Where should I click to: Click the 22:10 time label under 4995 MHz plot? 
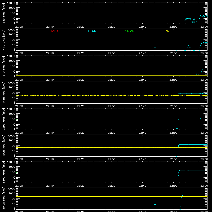pyautogui.click(x=50, y=159)
